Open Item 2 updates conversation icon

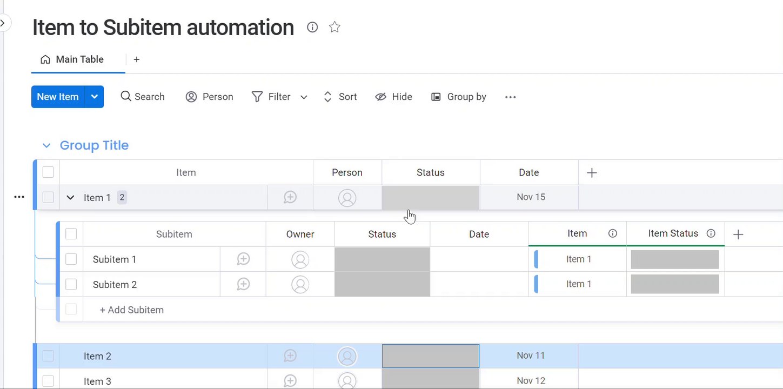[x=290, y=356]
